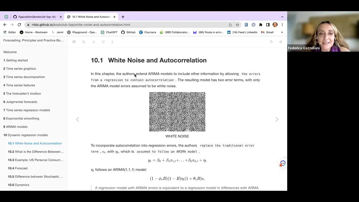Open the Chrome profile avatar
Screen dimensions: 359x202
pos(275,25)
